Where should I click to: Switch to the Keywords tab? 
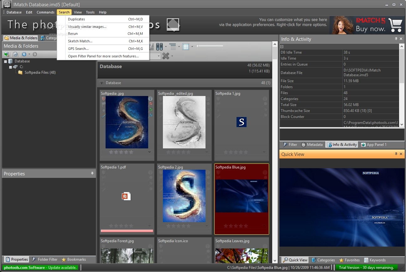(x=375, y=260)
